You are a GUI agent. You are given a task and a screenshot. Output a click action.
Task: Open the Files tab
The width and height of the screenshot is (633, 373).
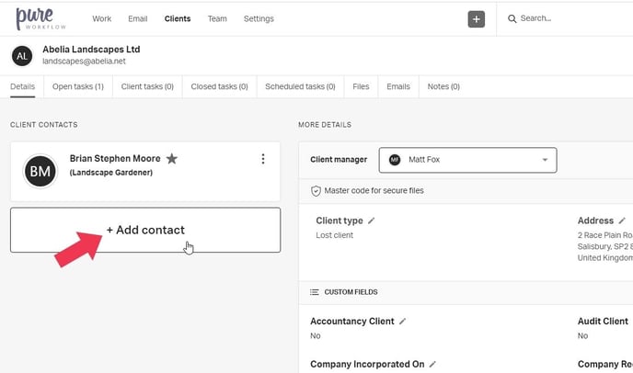[361, 86]
